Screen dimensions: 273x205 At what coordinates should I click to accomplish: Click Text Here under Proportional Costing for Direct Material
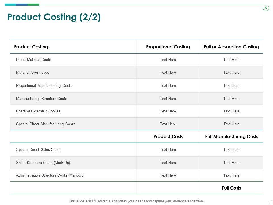pyautogui.click(x=168, y=60)
